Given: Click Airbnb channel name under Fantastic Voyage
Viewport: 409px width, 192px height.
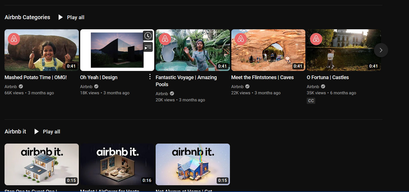Looking at the screenshot, I should pyautogui.click(x=162, y=93).
